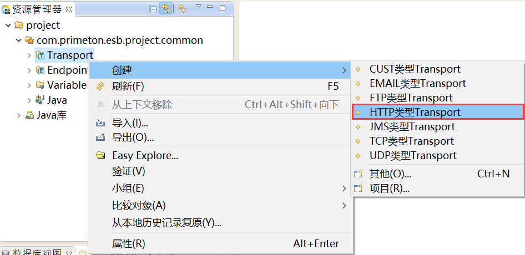
Task: Close the 资源管理器 view tab
Action: pos(69,9)
